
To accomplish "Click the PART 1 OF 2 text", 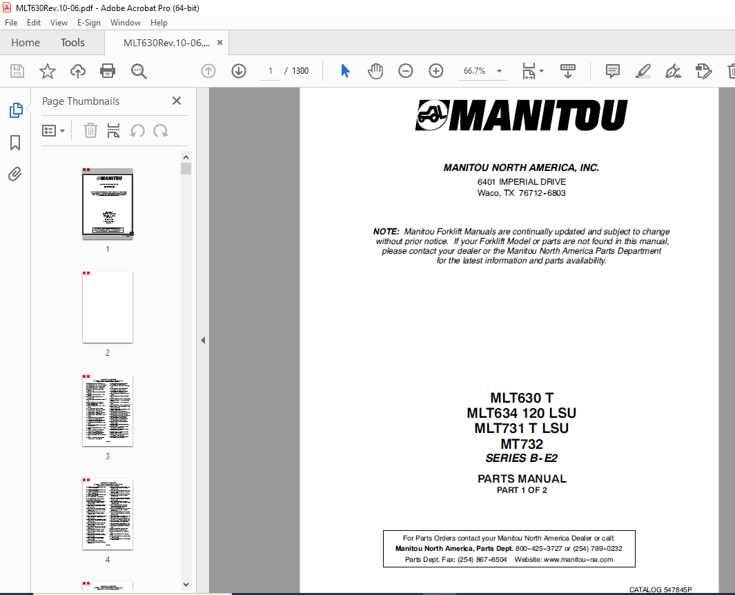I will (x=522, y=490).
